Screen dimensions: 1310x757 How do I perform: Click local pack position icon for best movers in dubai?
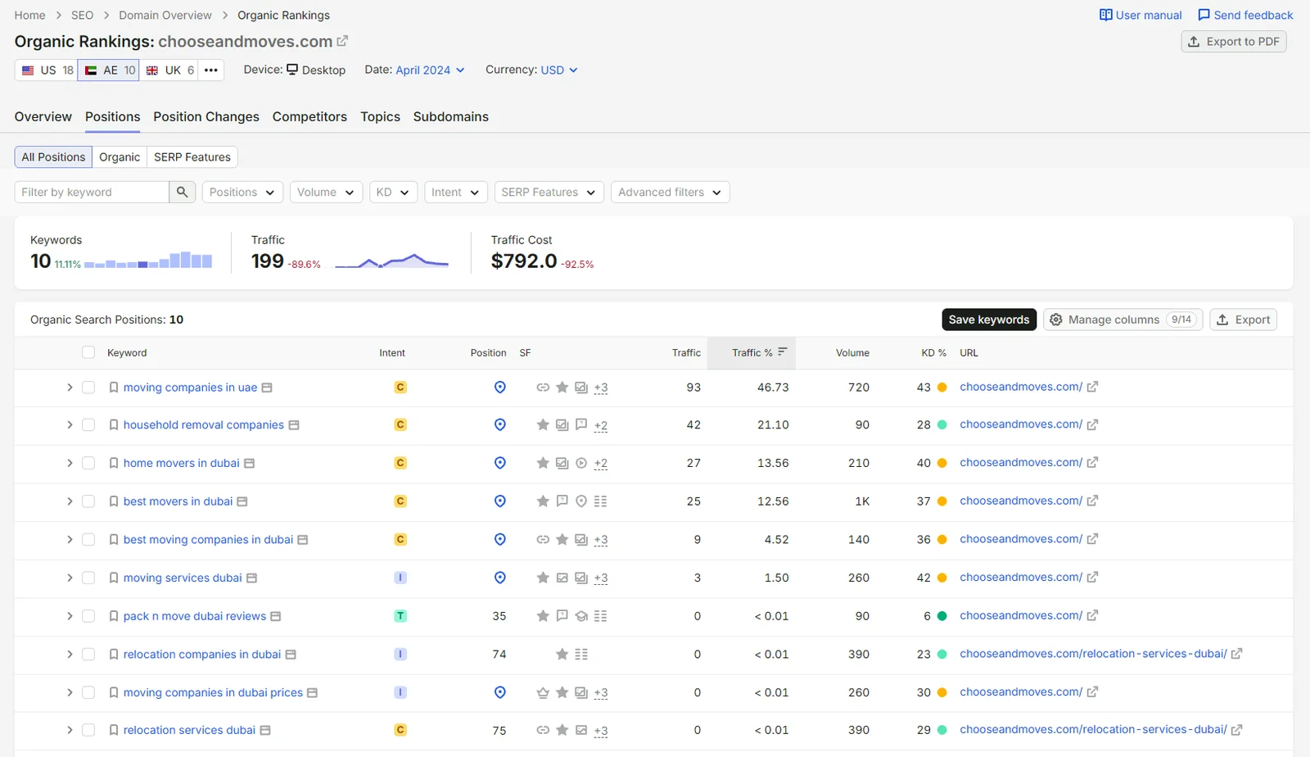pyautogui.click(x=500, y=501)
